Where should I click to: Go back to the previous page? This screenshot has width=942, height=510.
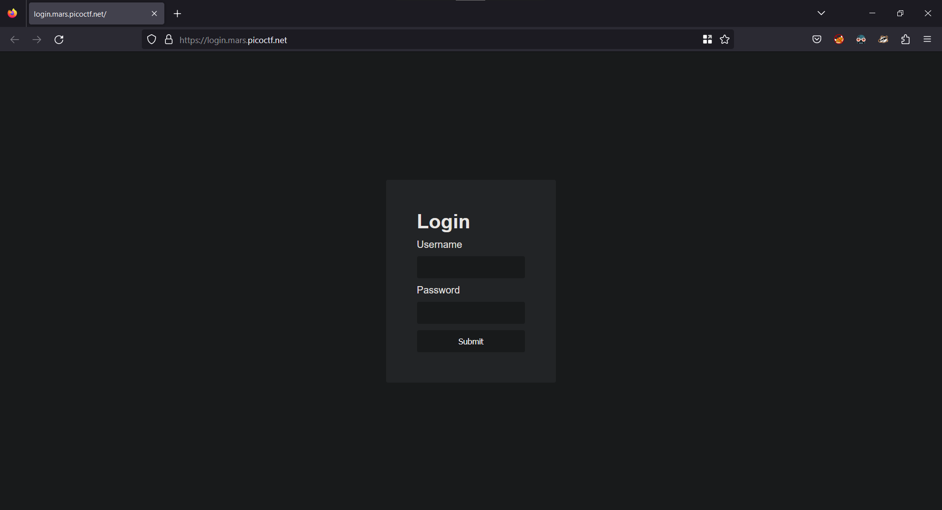point(15,40)
